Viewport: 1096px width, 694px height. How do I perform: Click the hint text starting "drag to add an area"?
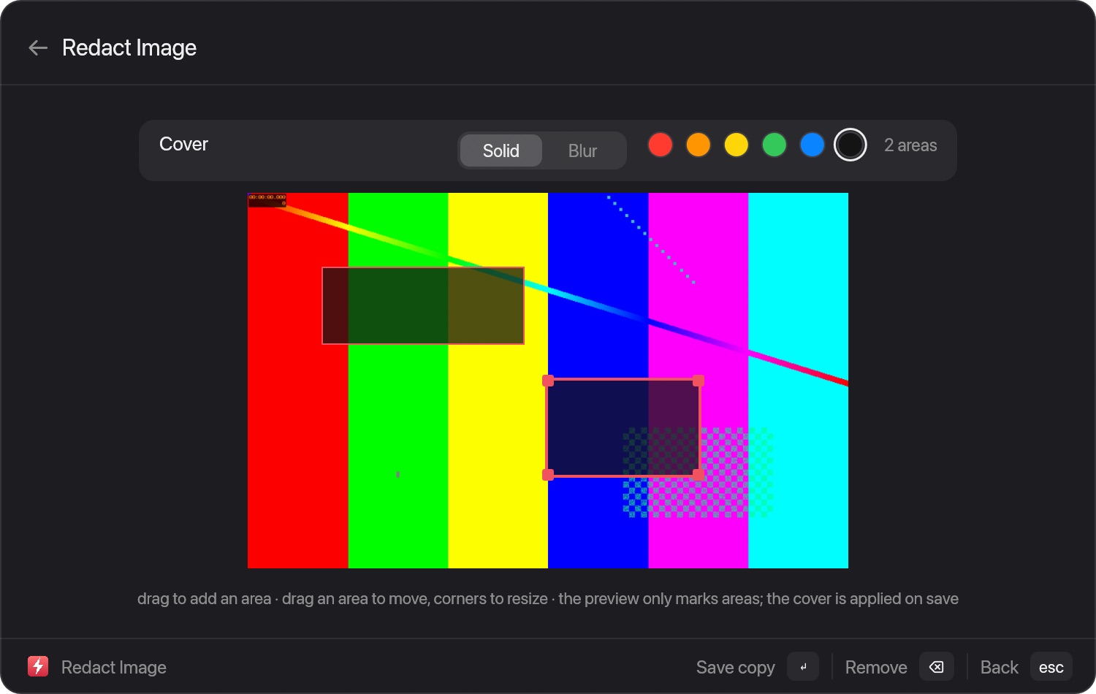pos(548,598)
